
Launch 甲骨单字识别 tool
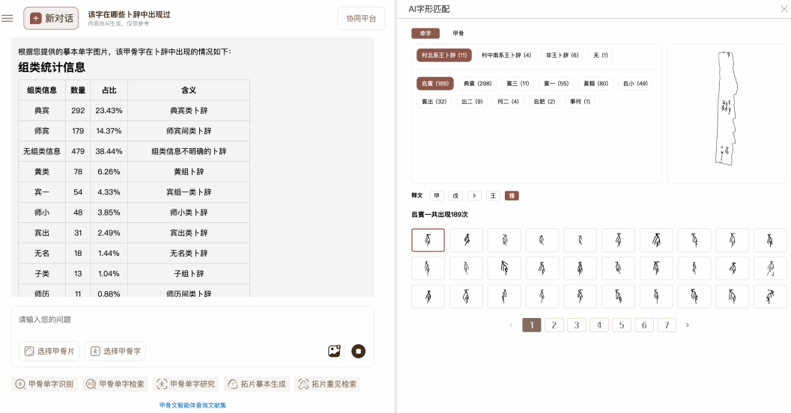tap(44, 384)
